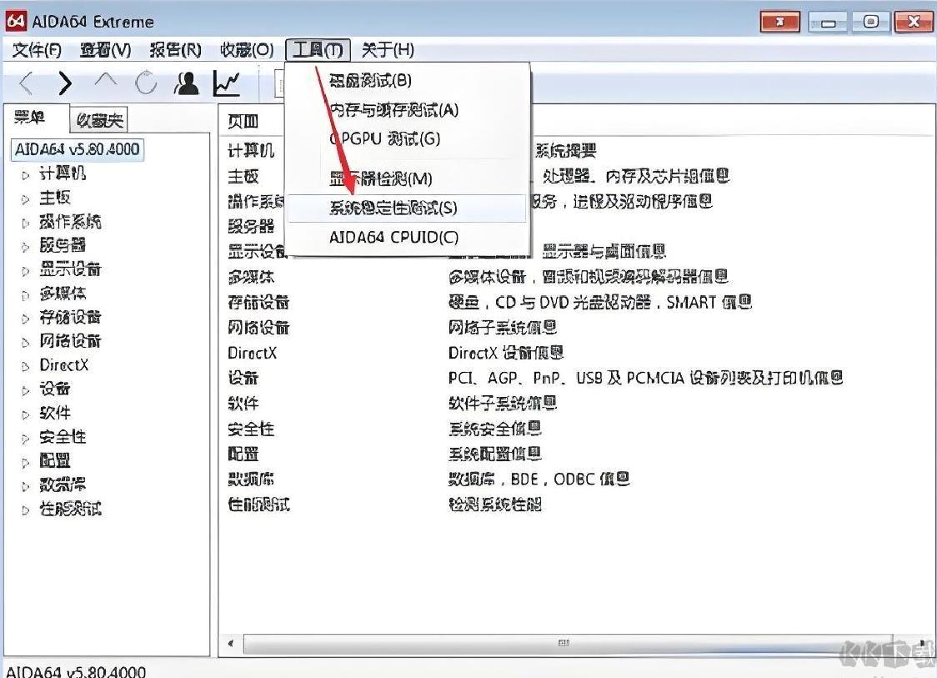Screen dimensions: 937x678
Task: Expand the 服务器 tree node
Action: point(25,247)
